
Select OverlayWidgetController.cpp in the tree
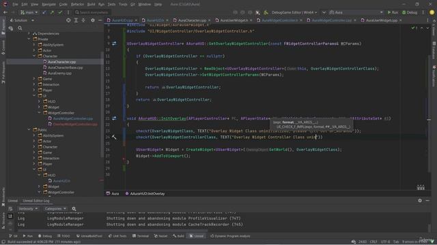(75, 124)
